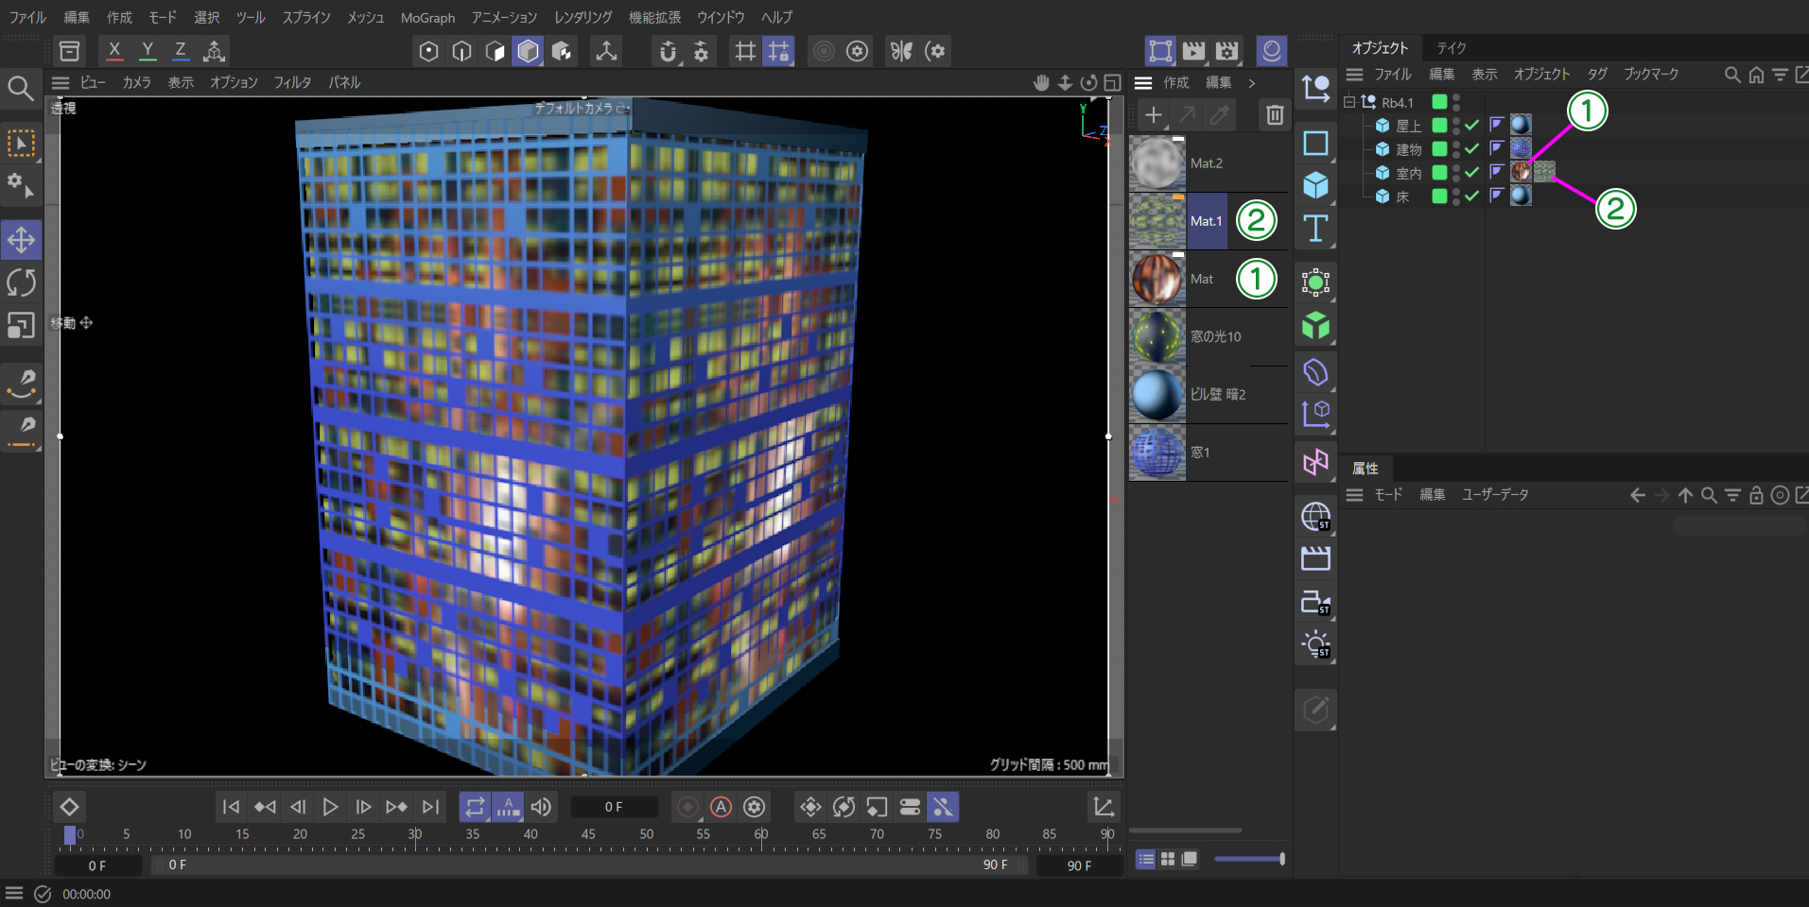This screenshot has height=907, width=1809.
Task: Switch to the テイク tab
Action: pos(1451,48)
